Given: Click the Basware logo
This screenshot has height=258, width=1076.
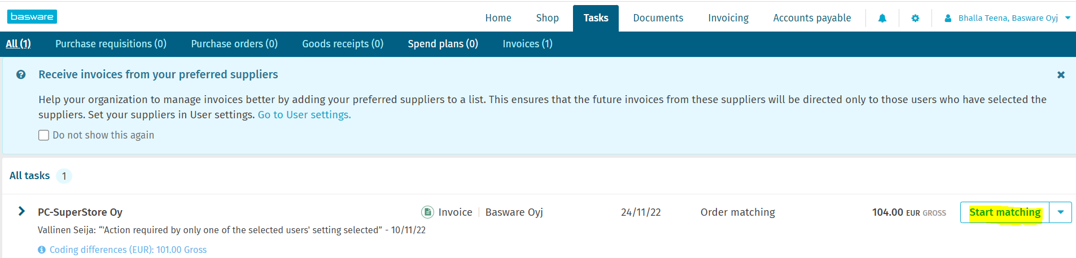Looking at the screenshot, I should pos(32,17).
